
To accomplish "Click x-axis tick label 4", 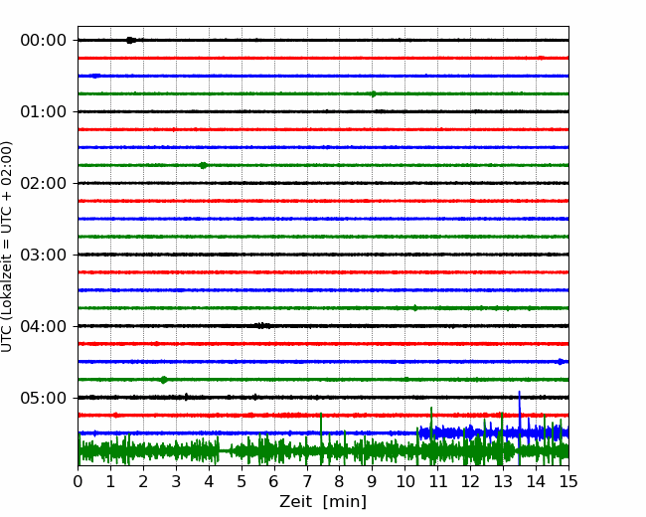I will tap(209, 481).
